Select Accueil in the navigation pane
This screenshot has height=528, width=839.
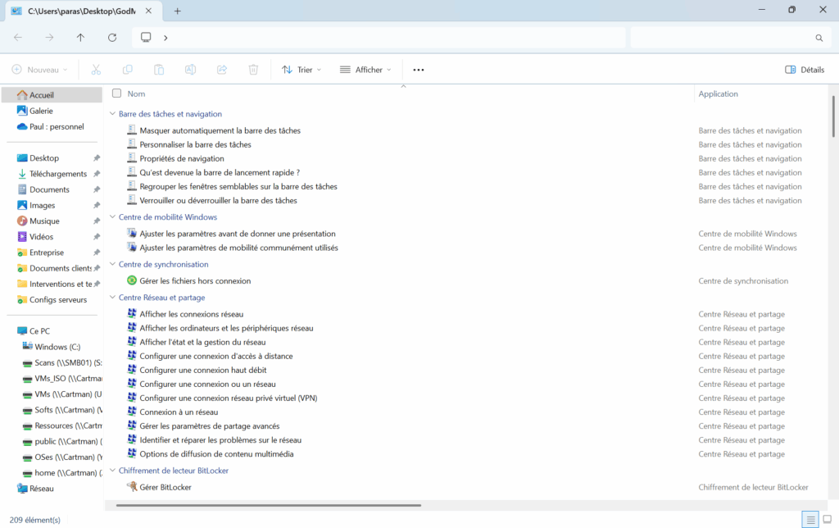click(x=52, y=95)
